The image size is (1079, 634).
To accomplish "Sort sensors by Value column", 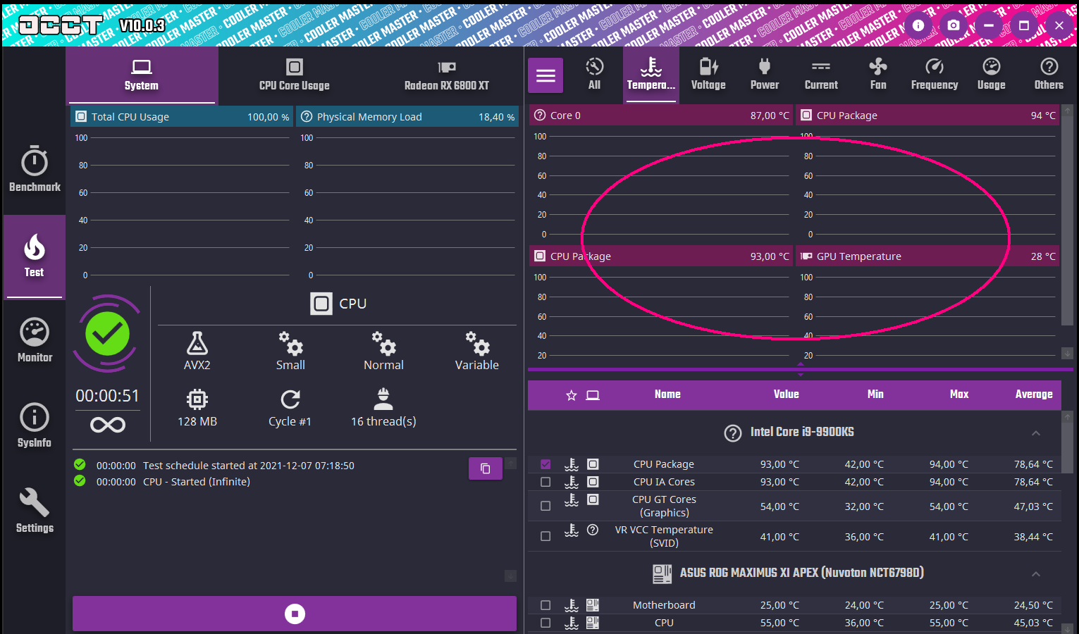I will [787, 394].
